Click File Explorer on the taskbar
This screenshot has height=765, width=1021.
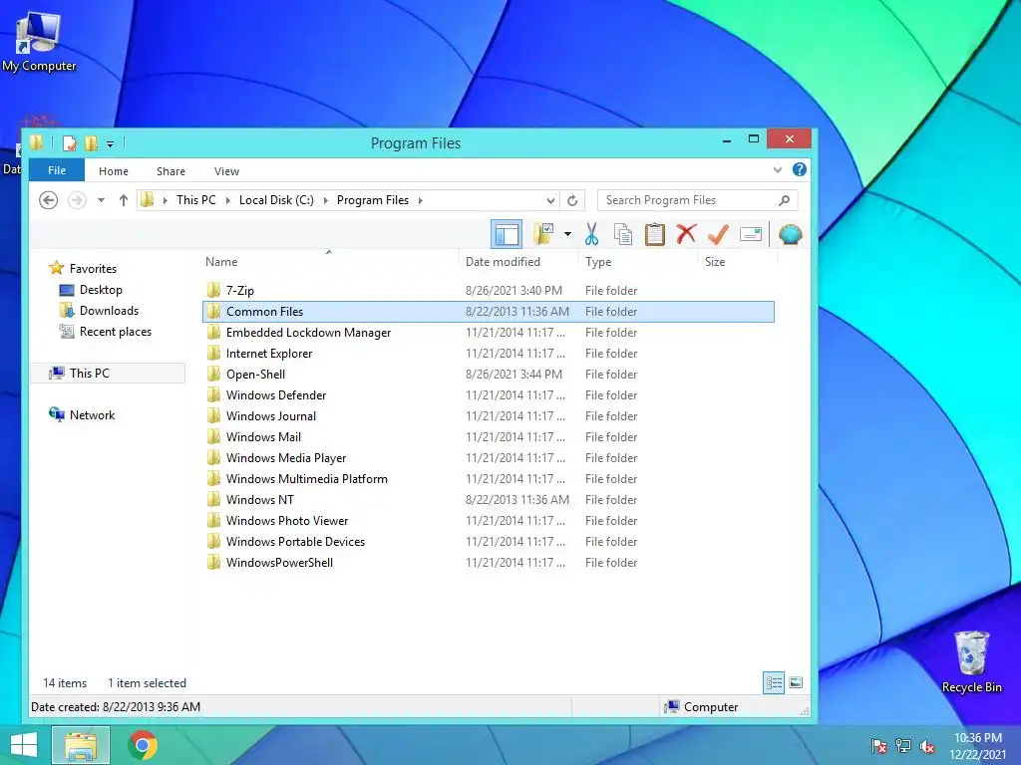pos(81,745)
